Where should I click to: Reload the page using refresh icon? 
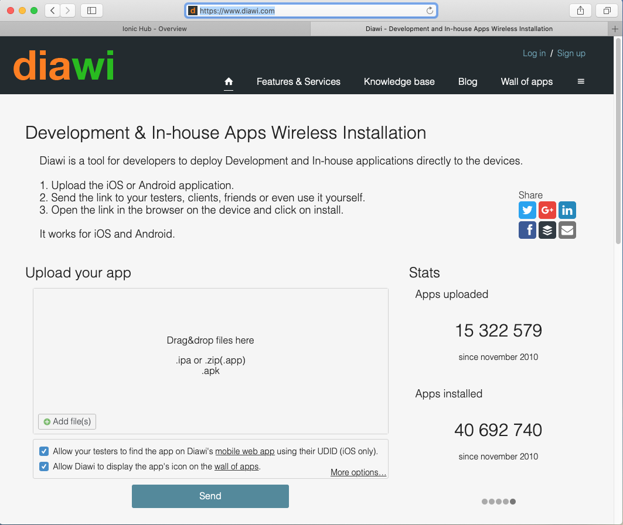pos(430,11)
